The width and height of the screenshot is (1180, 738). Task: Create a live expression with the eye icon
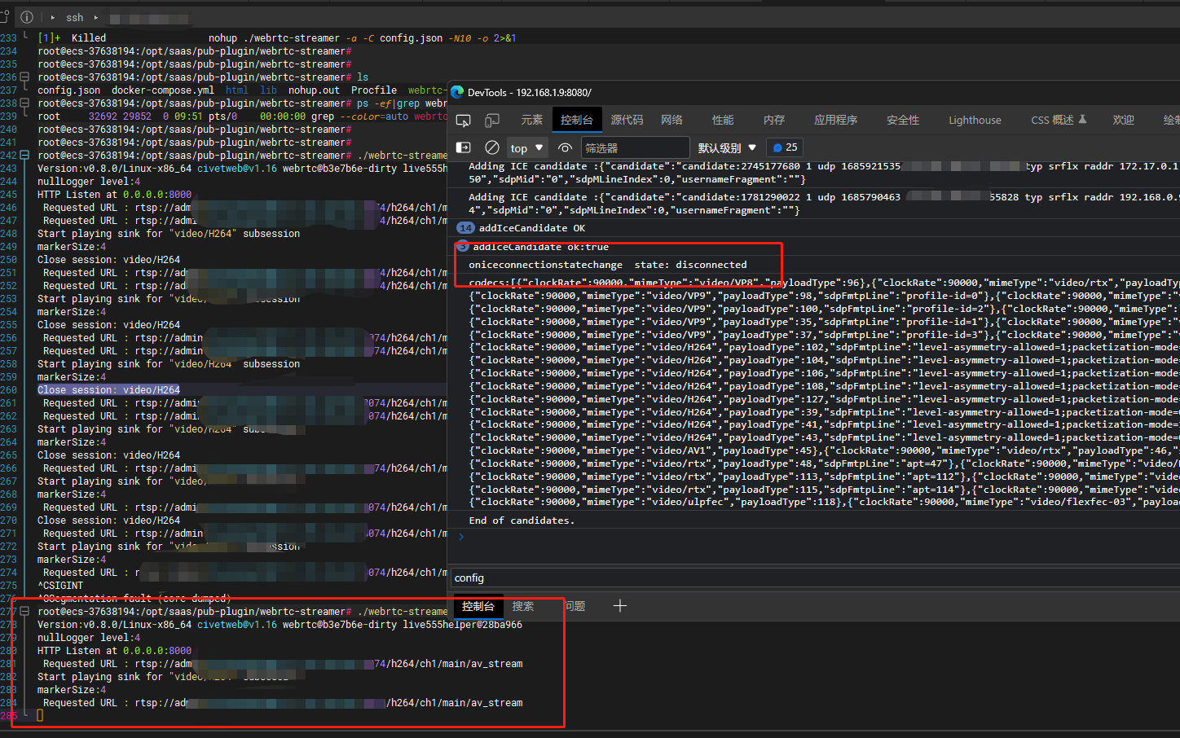[x=565, y=147]
